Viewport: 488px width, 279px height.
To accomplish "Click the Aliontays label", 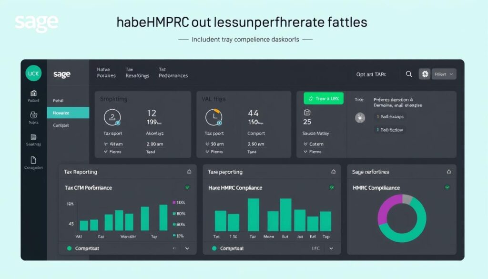I will point(155,133).
